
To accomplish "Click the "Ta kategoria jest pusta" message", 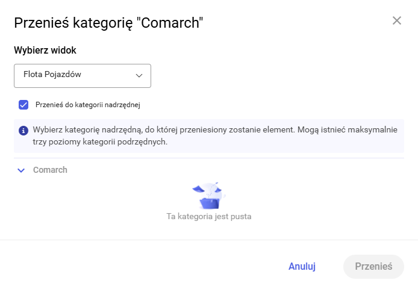I will click(x=208, y=216).
